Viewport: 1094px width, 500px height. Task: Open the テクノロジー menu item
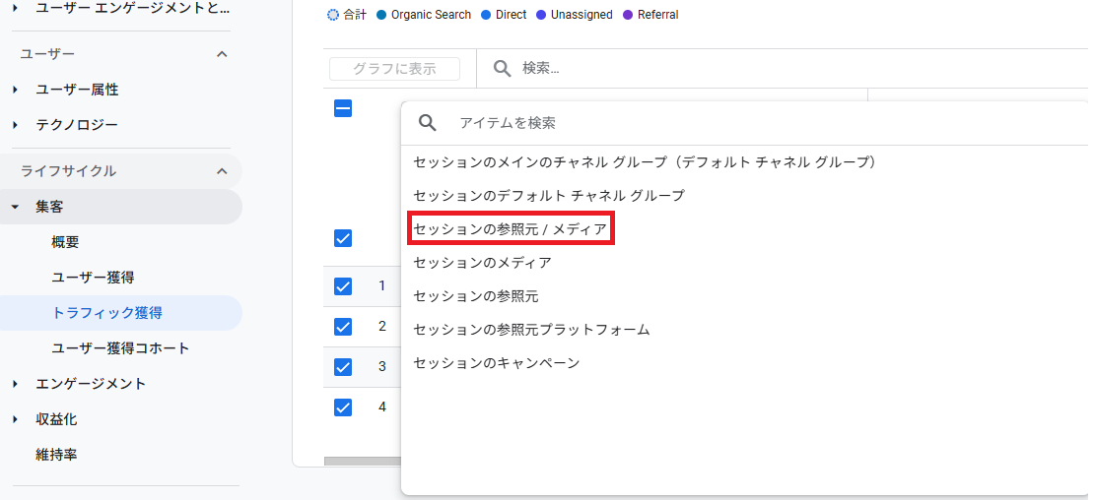pos(77,125)
